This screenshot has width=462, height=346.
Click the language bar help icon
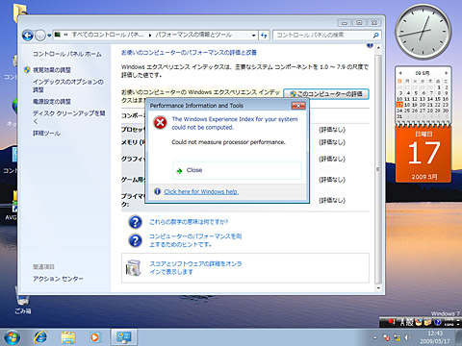click(x=438, y=322)
